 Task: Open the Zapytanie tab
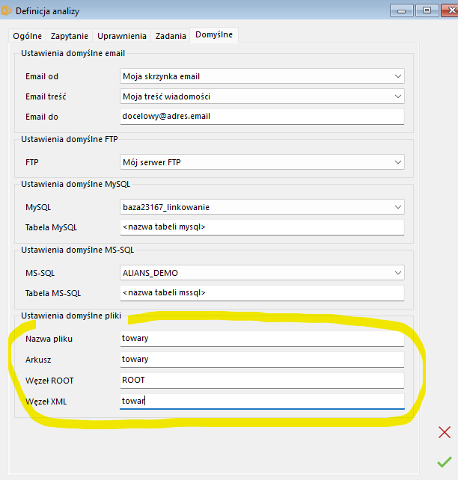click(70, 36)
